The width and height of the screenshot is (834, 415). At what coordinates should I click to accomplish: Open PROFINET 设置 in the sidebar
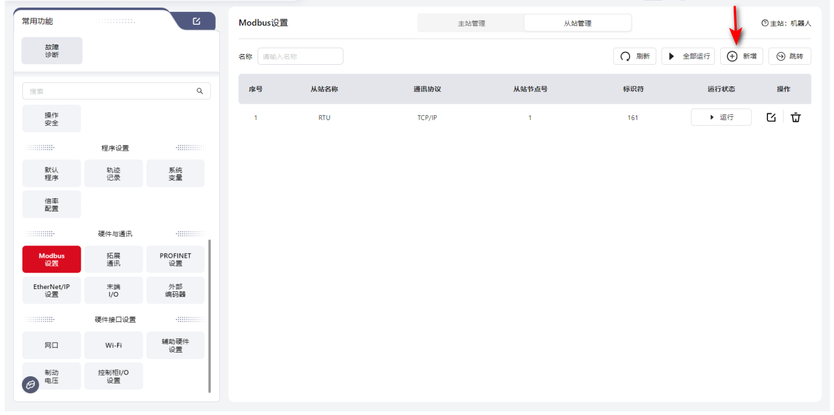point(175,260)
